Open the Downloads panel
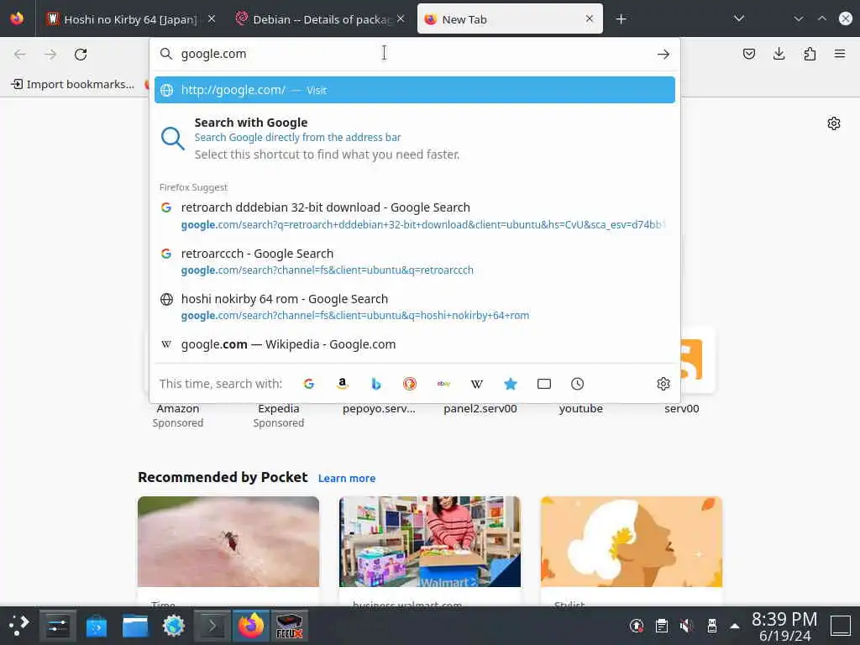 (779, 54)
